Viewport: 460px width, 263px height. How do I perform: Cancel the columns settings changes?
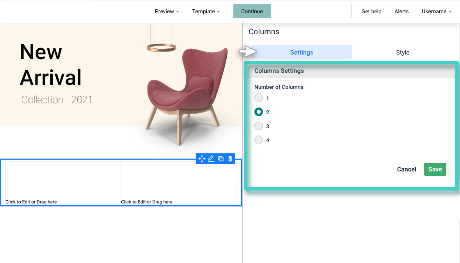point(406,169)
